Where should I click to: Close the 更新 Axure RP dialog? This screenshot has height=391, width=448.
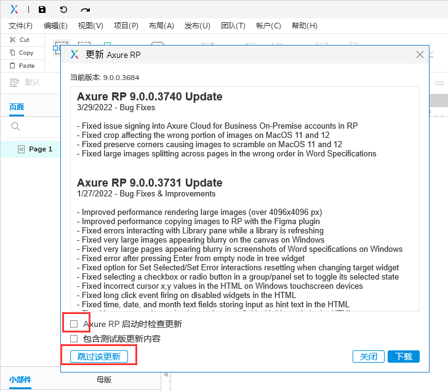click(420, 55)
